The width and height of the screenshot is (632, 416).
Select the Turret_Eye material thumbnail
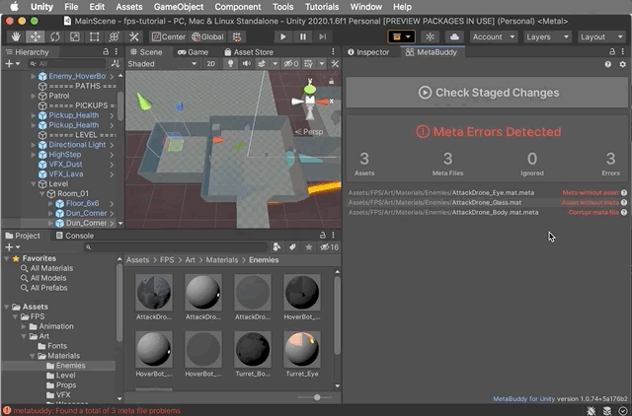point(302,350)
